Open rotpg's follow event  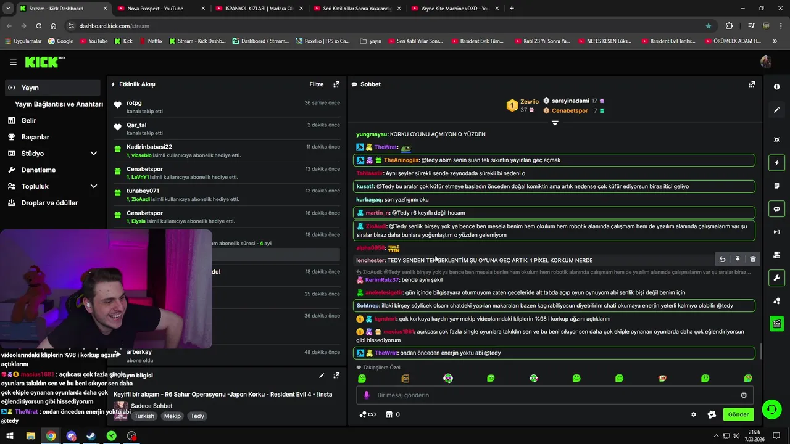pyautogui.click(x=226, y=107)
